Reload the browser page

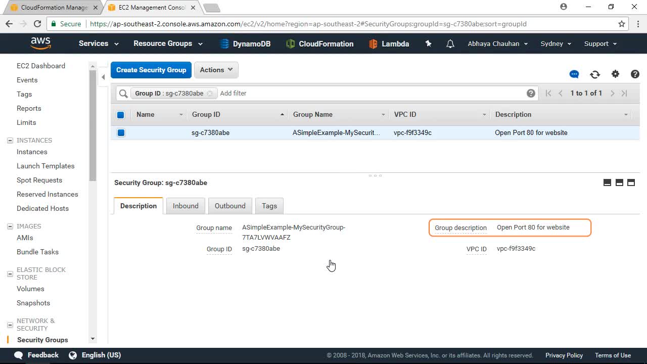tap(37, 24)
